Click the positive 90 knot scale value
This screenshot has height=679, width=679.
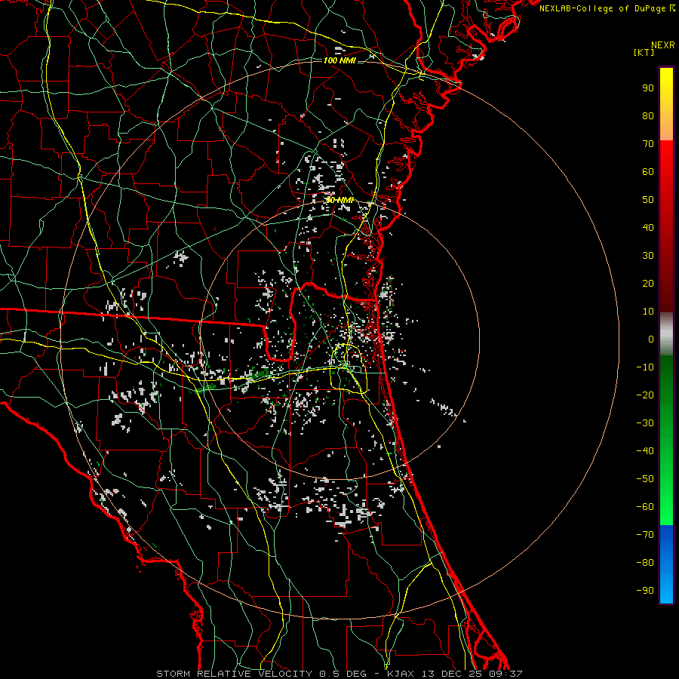pyautogui.click(x=648, y=88)
